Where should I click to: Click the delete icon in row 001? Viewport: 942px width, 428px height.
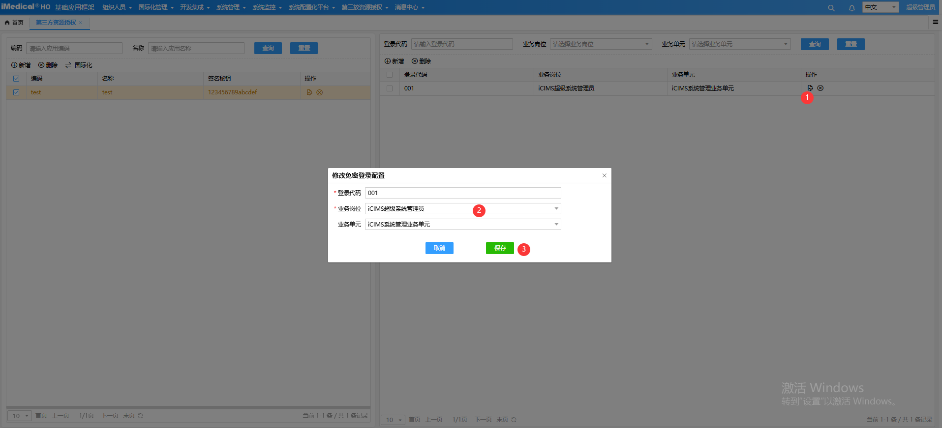[820, 88]
